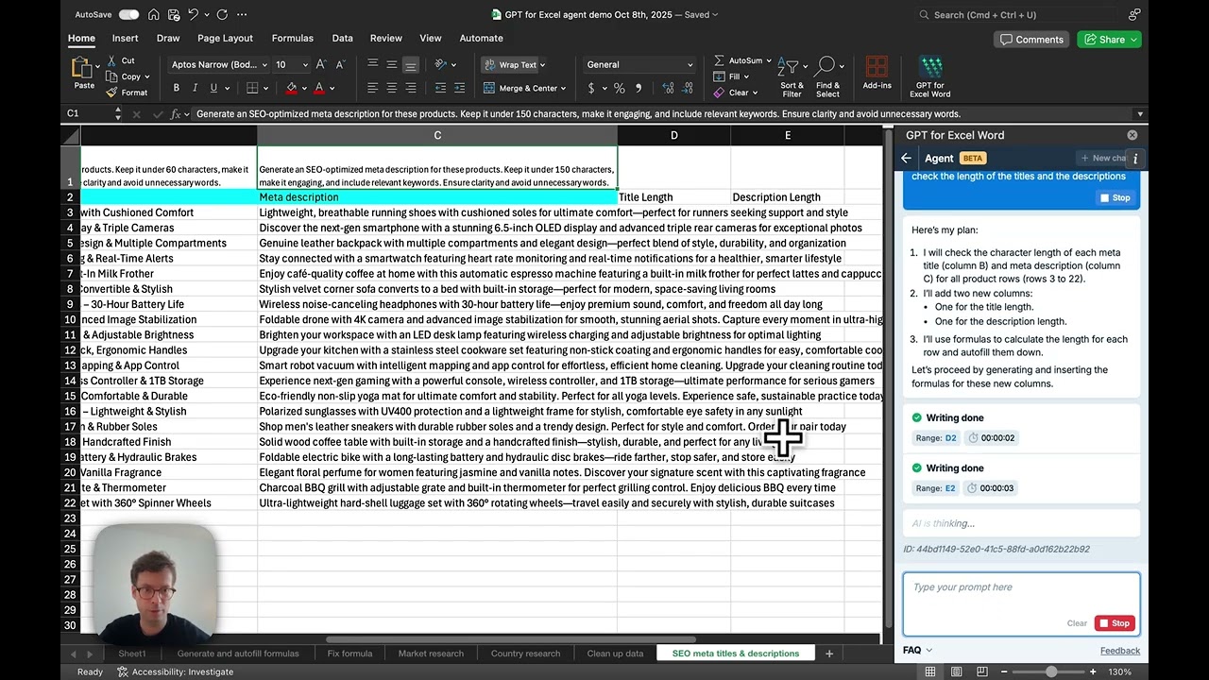Click the Undo arrow
This screenshot has height=680, width=1209.
coord(193,14)
